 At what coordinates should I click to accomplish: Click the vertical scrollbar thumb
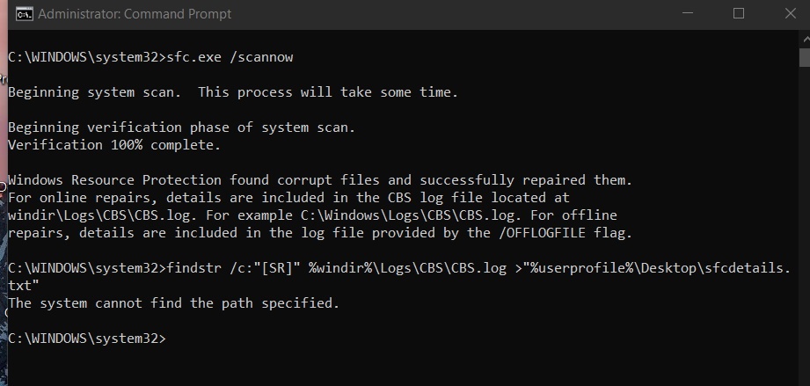pyautogui.click(x=805, y=57)
